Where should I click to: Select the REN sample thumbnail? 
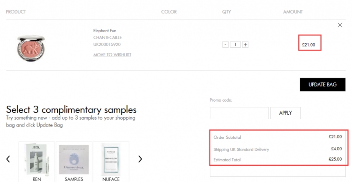[37, 162]
